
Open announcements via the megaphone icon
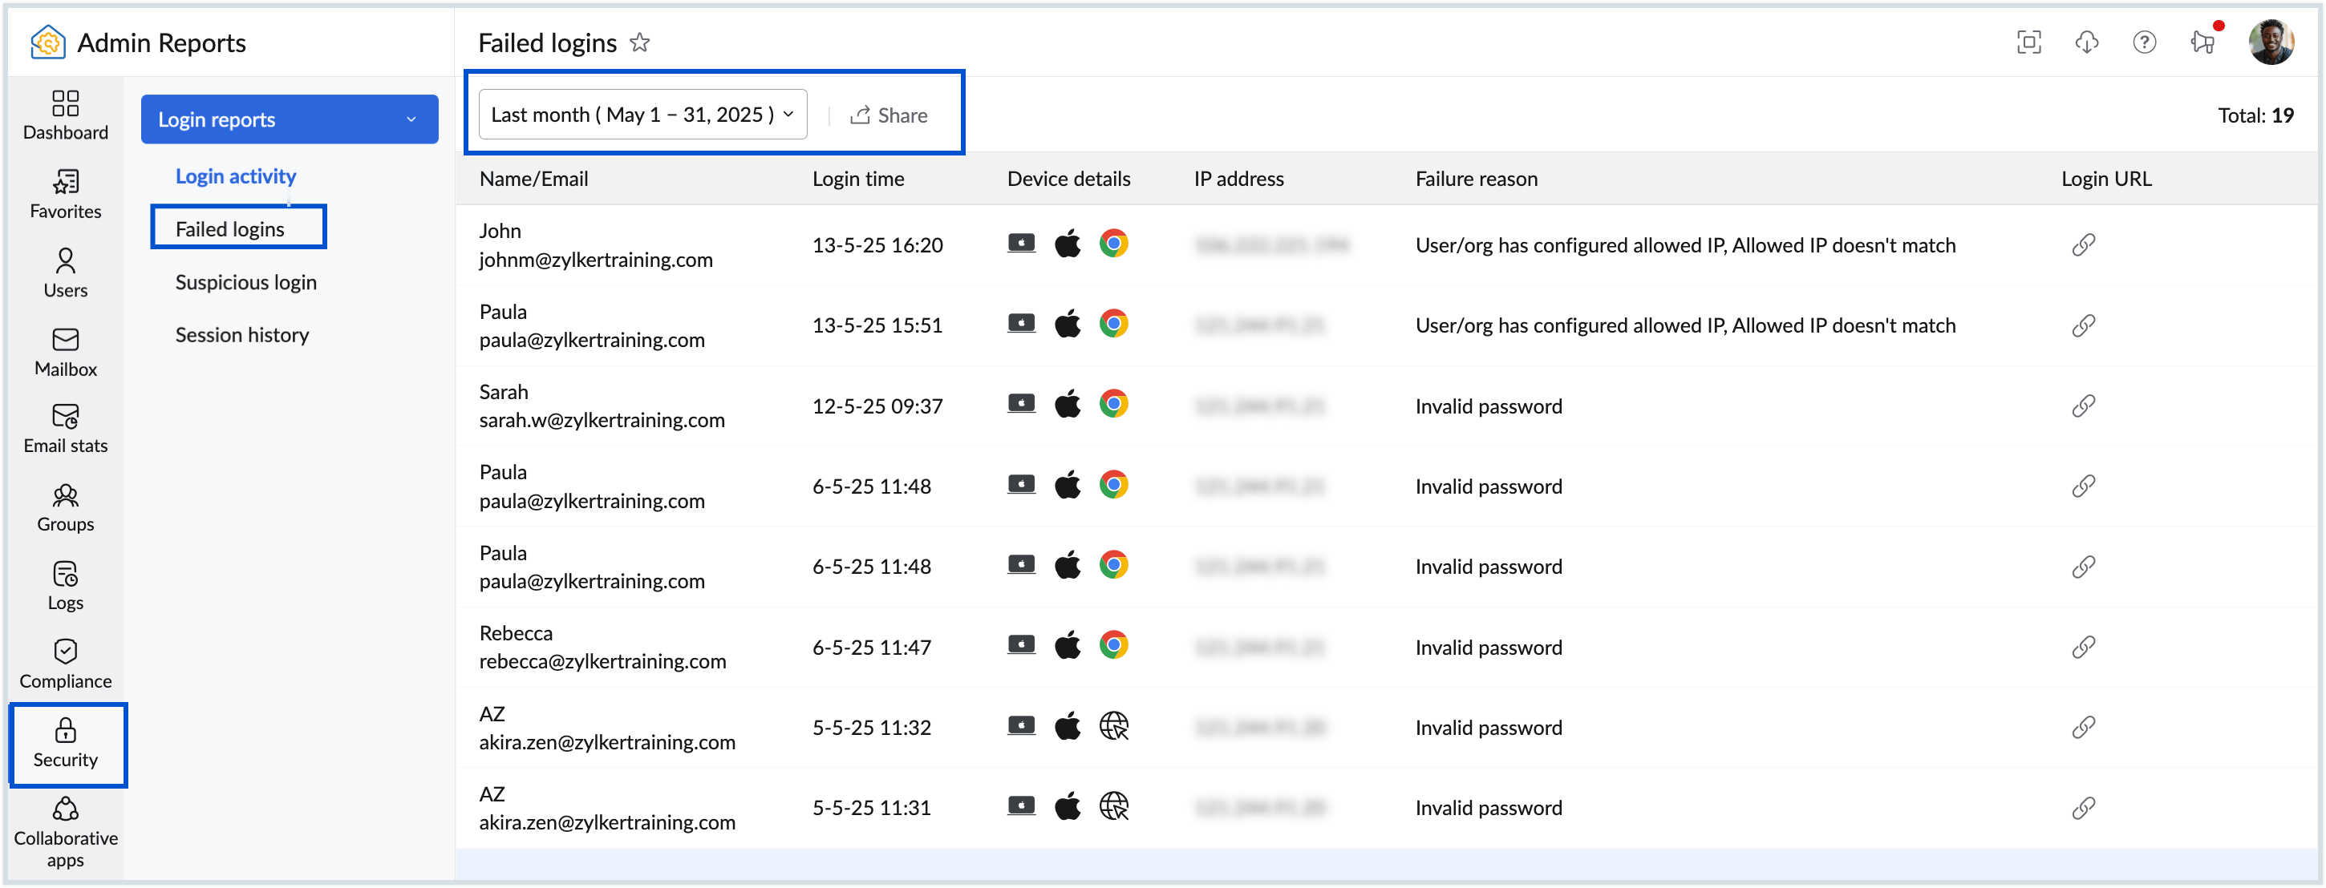pyautogui.click(x=2202, y=42)
